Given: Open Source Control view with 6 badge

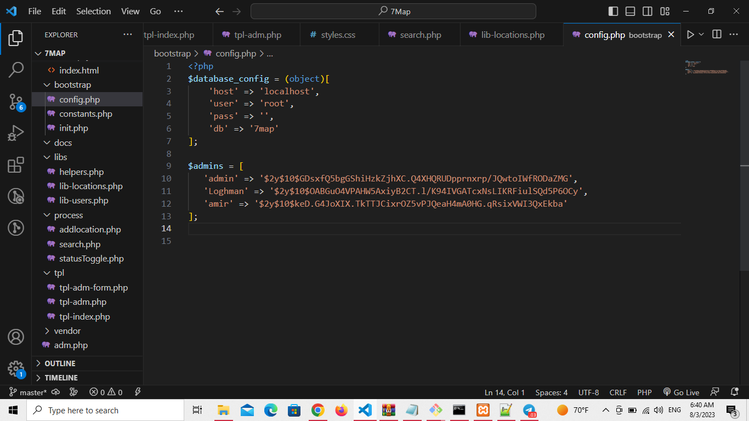Looking at the screenshot, I should (16, 101).
